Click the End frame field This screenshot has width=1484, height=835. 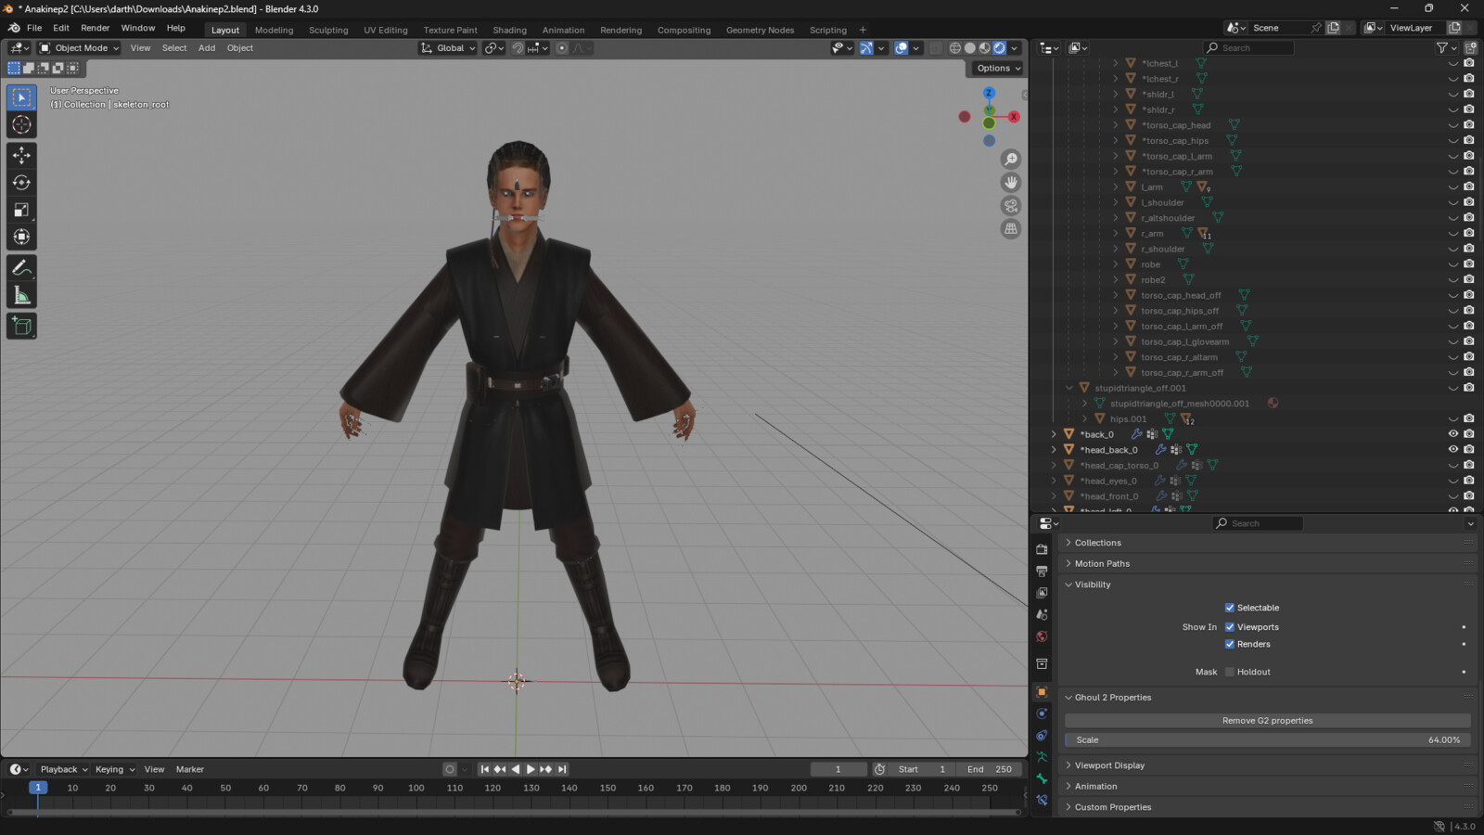point(989,769)
